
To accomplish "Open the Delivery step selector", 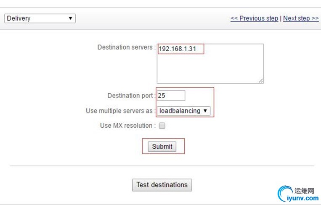I will (x=40, y=18).
